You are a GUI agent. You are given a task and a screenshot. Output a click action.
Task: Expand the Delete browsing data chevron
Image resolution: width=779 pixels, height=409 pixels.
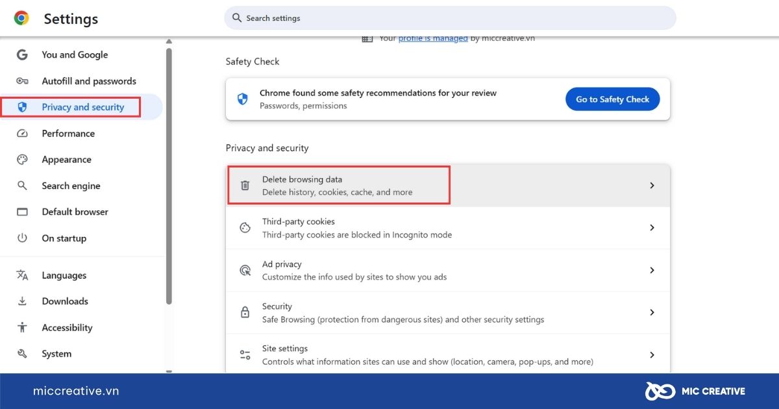tap(652, 186)
